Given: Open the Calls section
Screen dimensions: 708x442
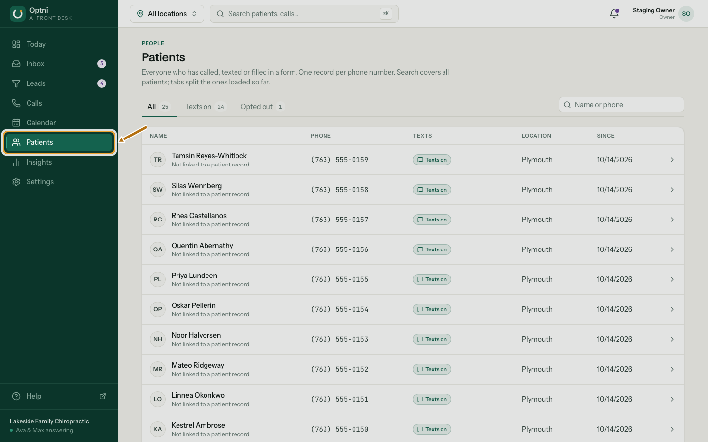Looking at the screenshot, I should coord(59,103).
